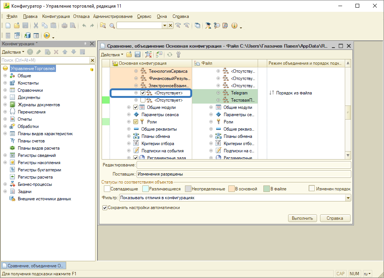This screenshot has height=278, width=384.
Task: Expand the Документы tree node
Action: click(5, 97)
